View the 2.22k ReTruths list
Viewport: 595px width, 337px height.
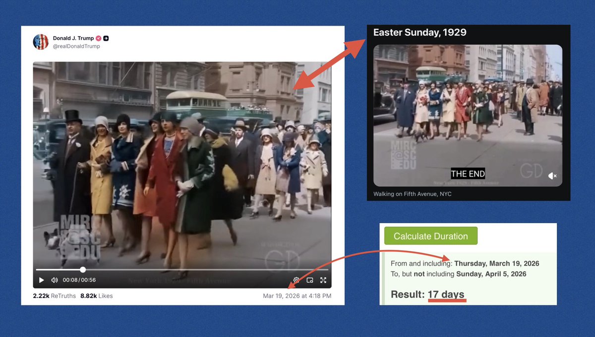(x=54, y=296)
